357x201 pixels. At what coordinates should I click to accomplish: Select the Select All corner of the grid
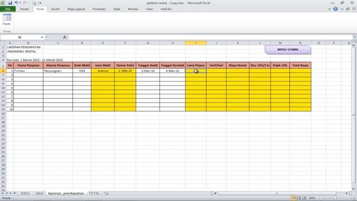tap(3, 43)
